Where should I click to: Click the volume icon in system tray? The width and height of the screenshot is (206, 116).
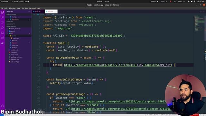point(192,1)
